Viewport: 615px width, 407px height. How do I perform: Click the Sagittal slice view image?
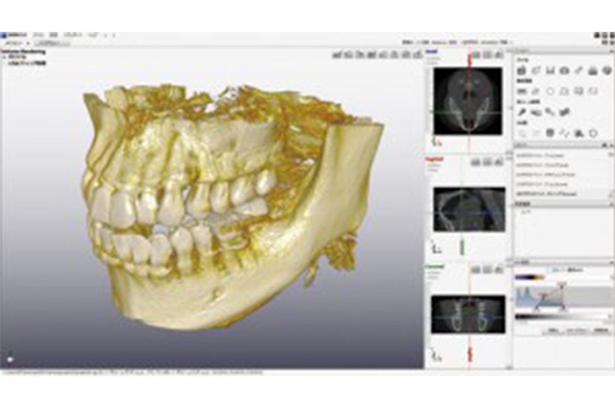[x=469, y=209]
